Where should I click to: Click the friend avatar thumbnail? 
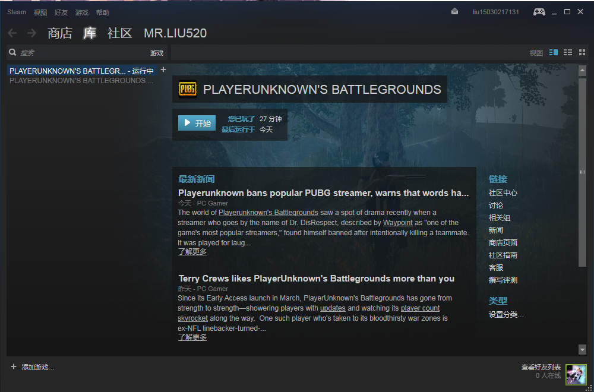pyautogui.click(x=576, y=375)
